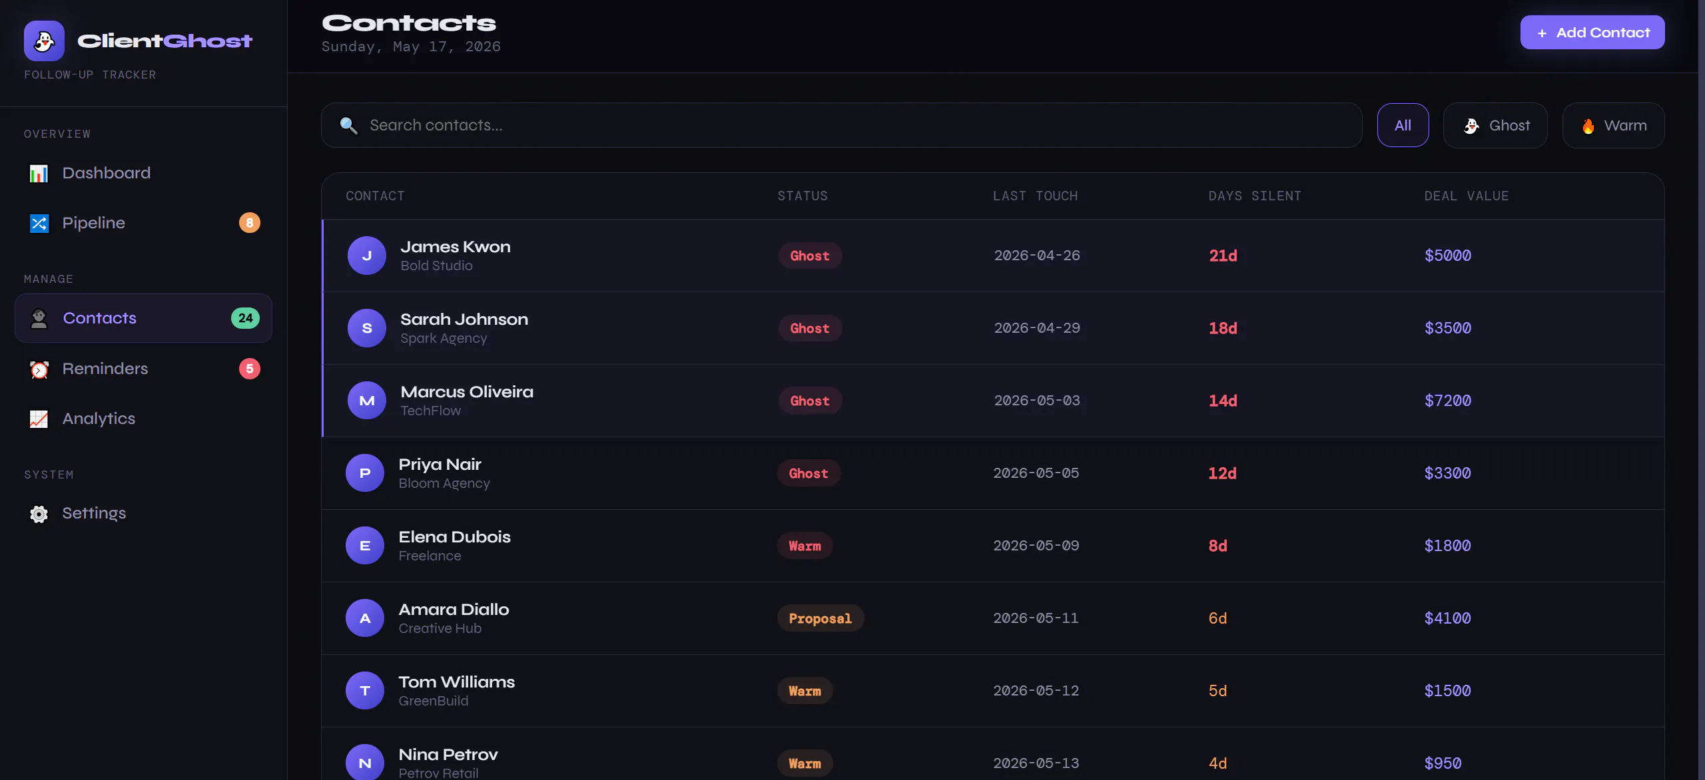
Task: Click the flame emoji in Warm filter
Action: (1588, 126)
